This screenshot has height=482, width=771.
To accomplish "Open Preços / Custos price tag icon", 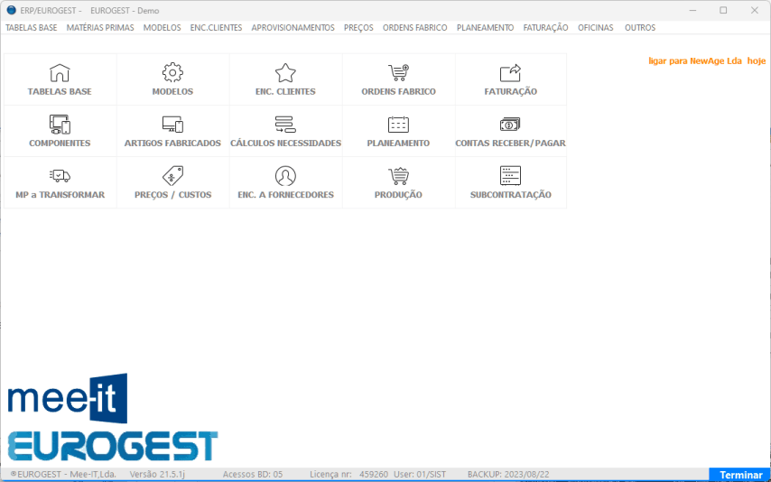I will point(172,176).
